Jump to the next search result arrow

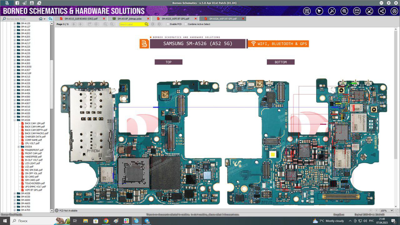pos(159,24)
